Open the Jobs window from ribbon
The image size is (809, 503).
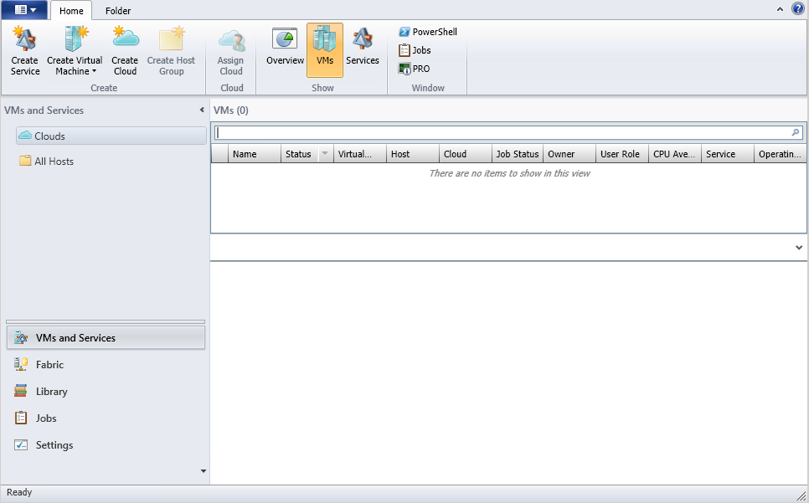pyautogui.click(x=415, y=50)
